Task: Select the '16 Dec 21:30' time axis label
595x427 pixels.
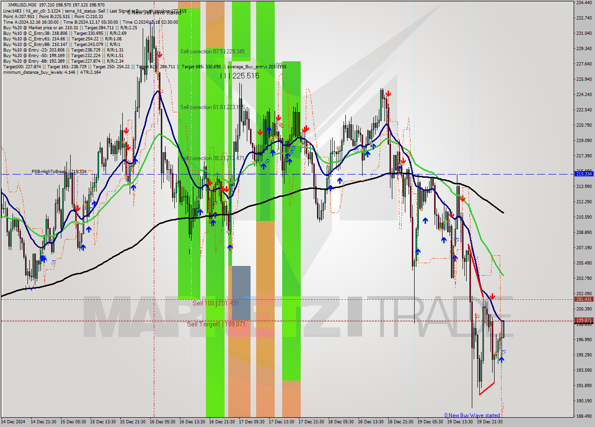Action: [x=222, y=422]
